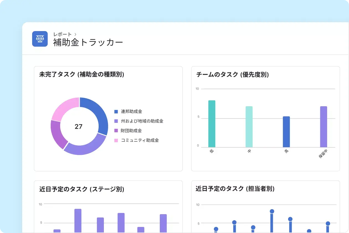Click the 未完了タスク (補助金の種類別) chart title

pyautogui.click(x=82, y=74)
